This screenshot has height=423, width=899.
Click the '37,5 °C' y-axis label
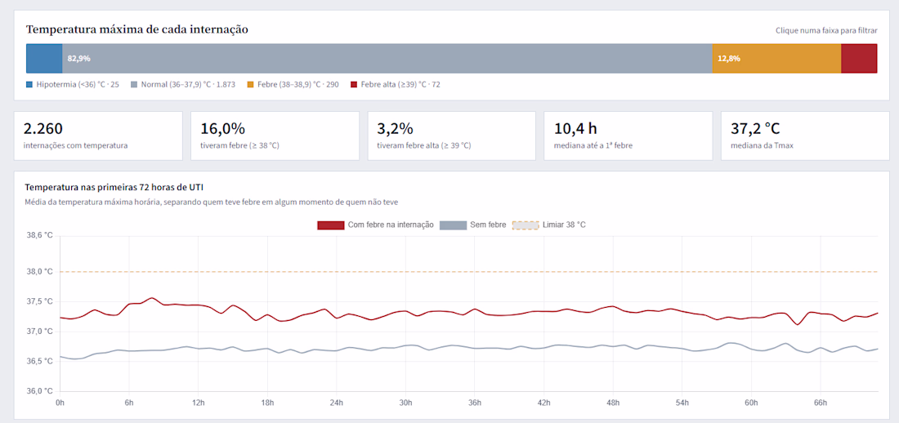point(38,301)
